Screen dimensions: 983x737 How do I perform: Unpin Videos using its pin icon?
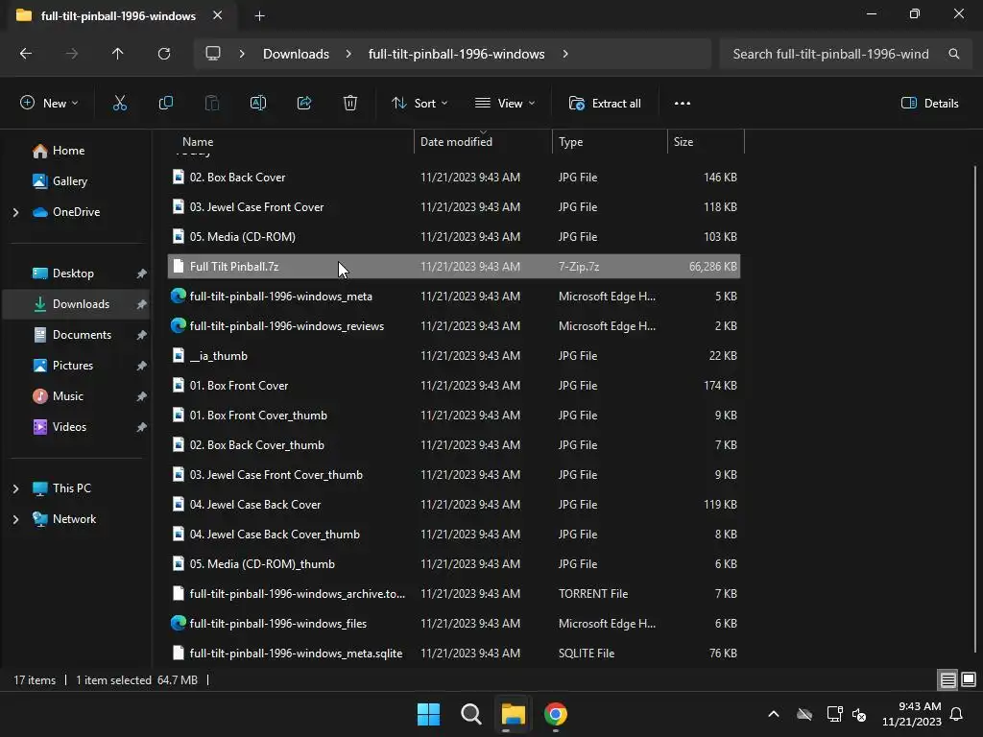pyautogui.click(x=142, y=427)
